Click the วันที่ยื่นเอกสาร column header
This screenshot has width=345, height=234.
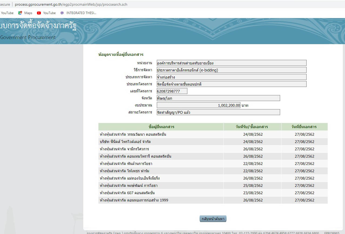point(304,127)
